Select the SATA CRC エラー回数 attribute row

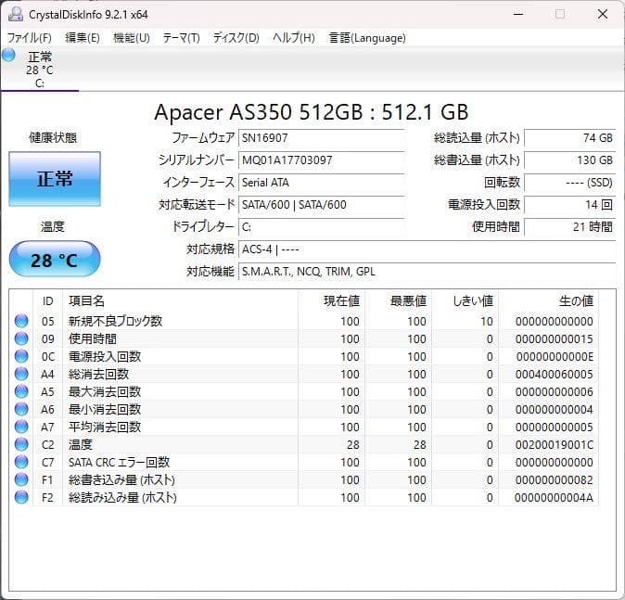[x=304, y=462]
